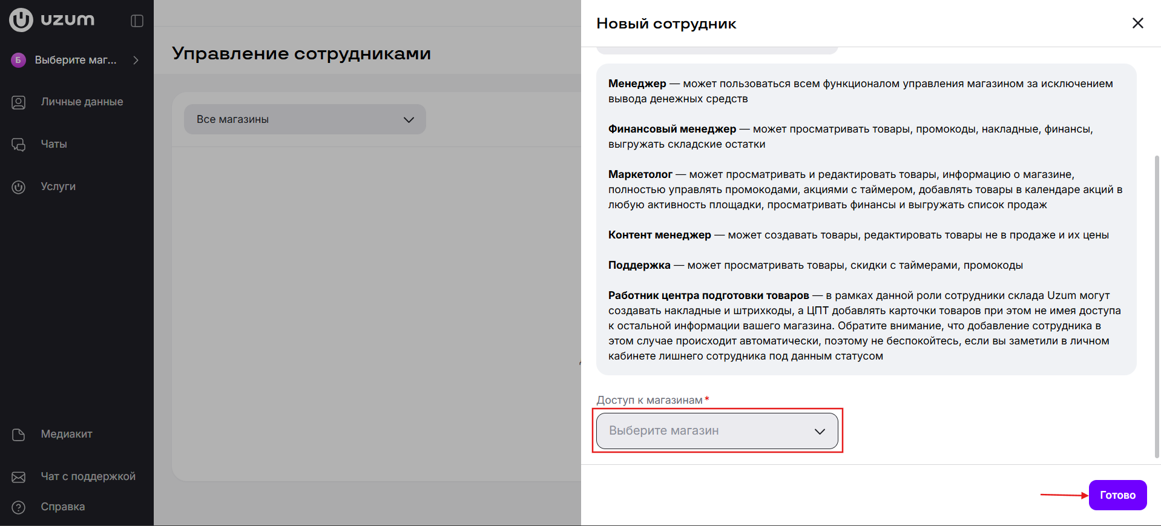Click Работник центра подготовки товаров role name
The image size is (1161, 526).
[709, 295]
